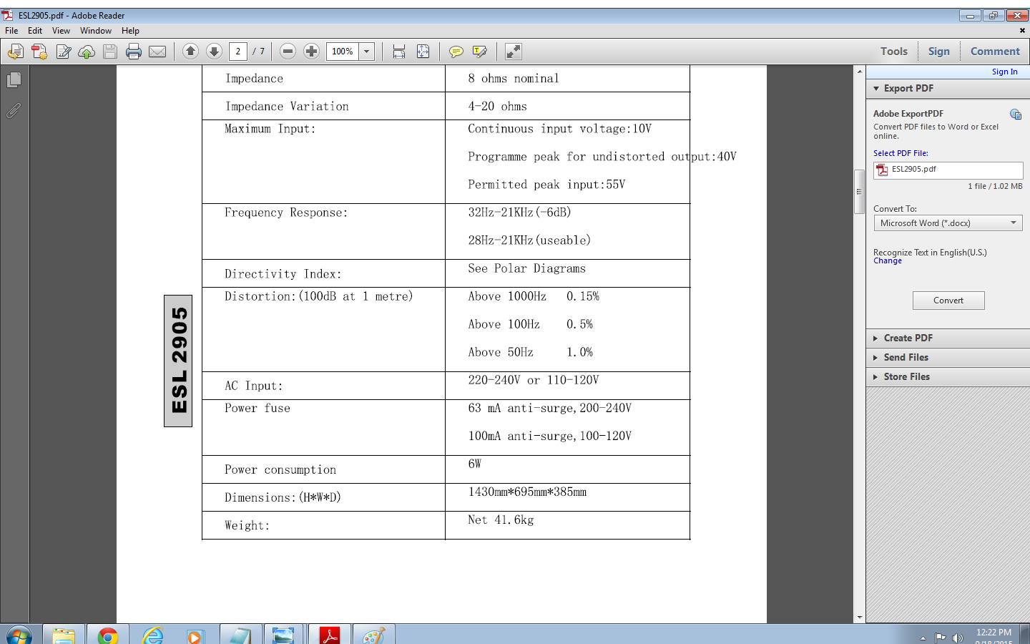Viewport: 1030px width, 644px height.
Task: Click the Adobe ExportPDF online icon
Action: (x=1016, y=114)
